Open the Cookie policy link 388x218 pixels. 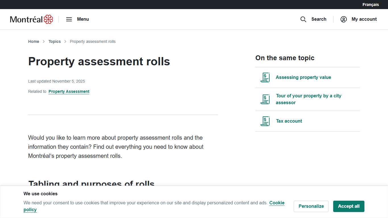pos(277,203)
